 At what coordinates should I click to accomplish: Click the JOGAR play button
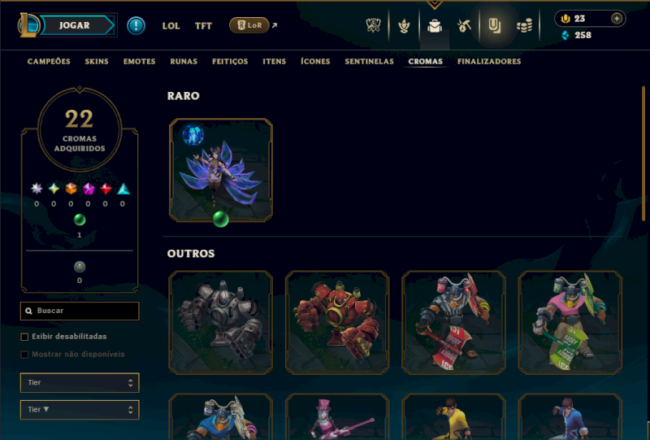[75, 25]
